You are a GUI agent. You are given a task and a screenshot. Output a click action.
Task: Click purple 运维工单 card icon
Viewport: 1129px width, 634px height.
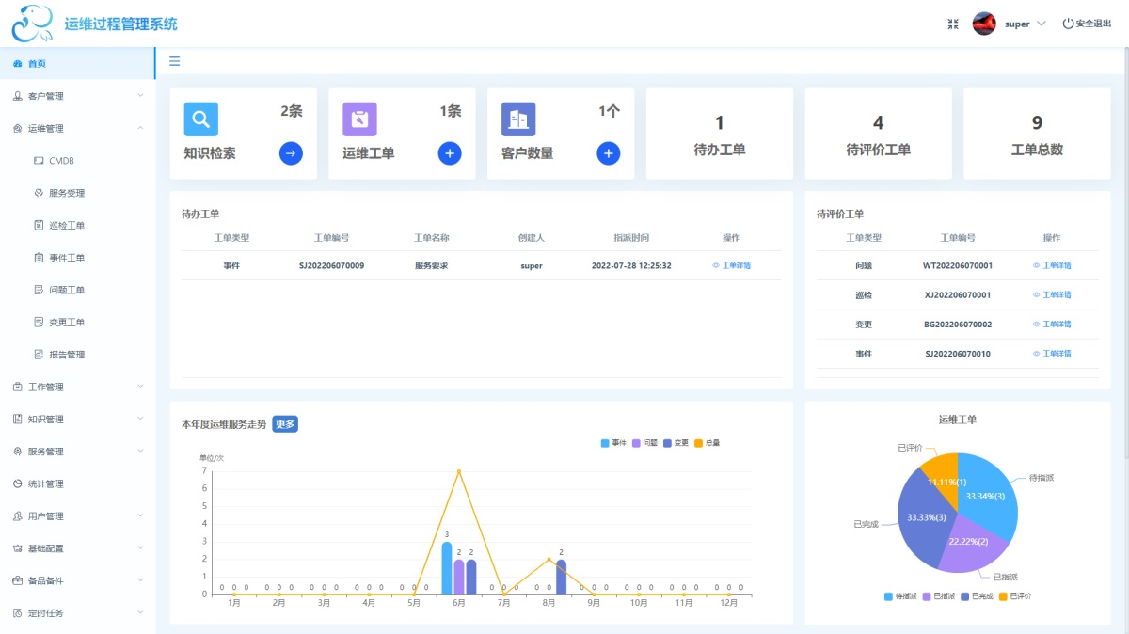[359, 119]
